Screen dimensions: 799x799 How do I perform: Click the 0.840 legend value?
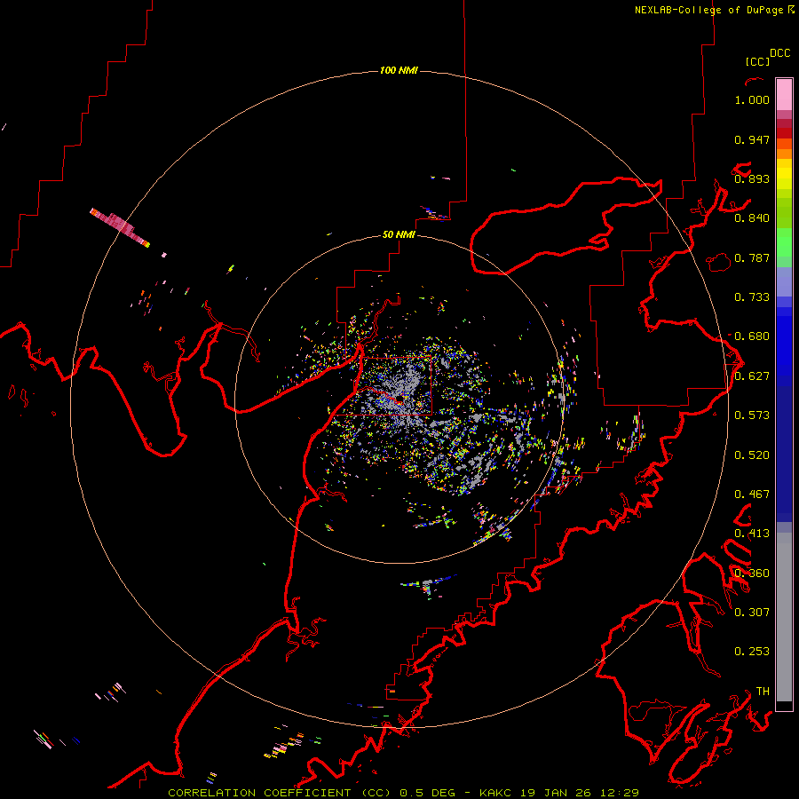(x=752, y=218)
